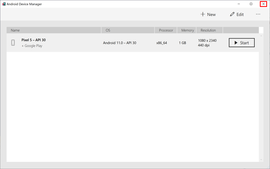Click the scrollbar down arrow in device list
The width and height of the screenshot is (270, 169).
point(261,160)
